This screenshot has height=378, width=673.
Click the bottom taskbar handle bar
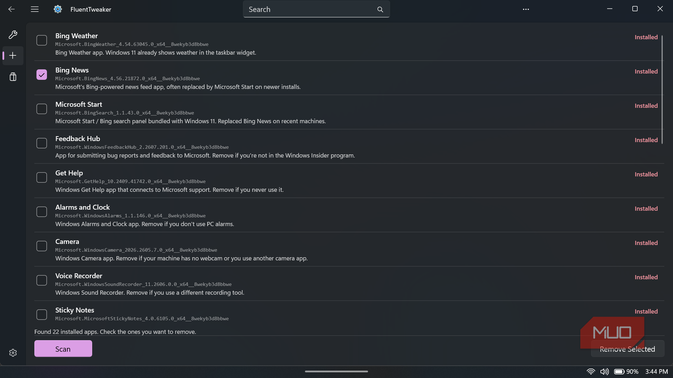[x=336, y=371]
